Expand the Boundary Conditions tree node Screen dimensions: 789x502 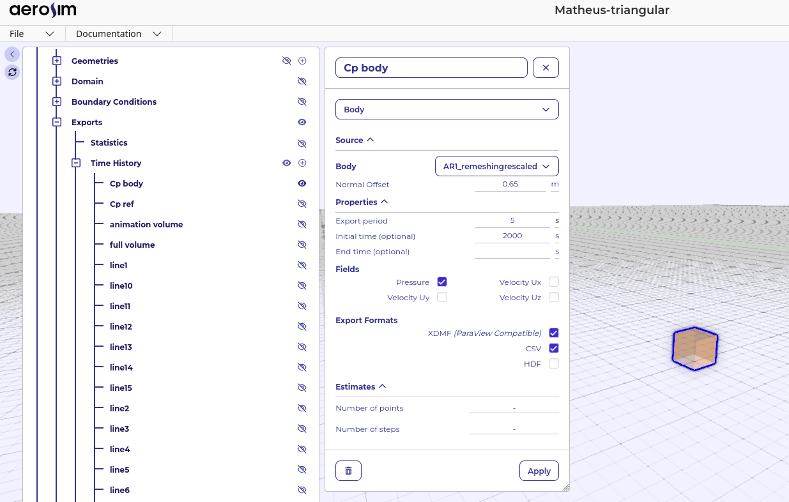(x=57, y=102)
